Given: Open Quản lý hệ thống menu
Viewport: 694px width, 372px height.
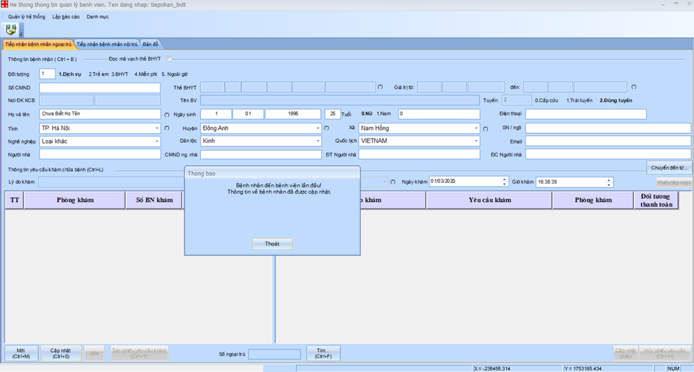Looking at the screenshot, I should coord(27,17).
